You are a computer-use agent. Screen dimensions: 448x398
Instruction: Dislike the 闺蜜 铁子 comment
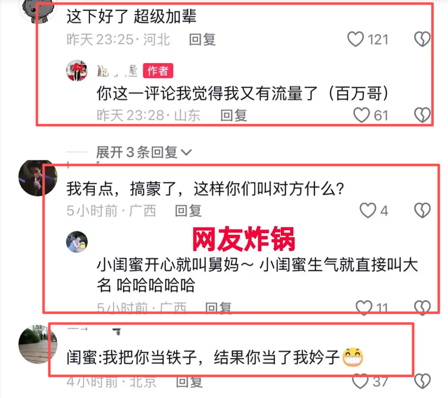pos(422,382)
